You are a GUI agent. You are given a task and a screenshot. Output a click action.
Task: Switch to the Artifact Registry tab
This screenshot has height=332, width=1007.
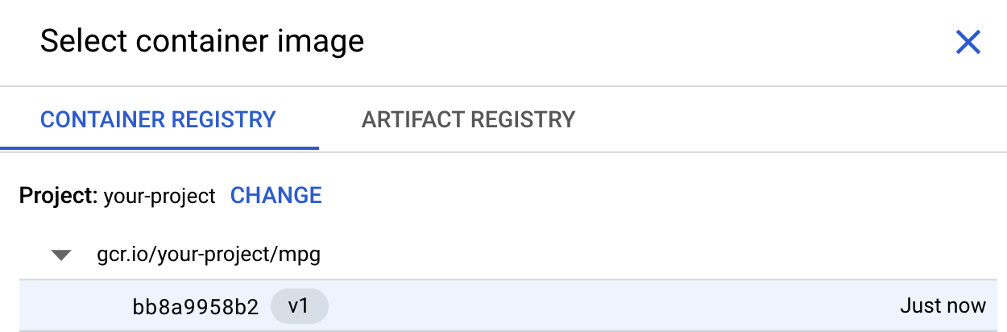click(468, 120)
